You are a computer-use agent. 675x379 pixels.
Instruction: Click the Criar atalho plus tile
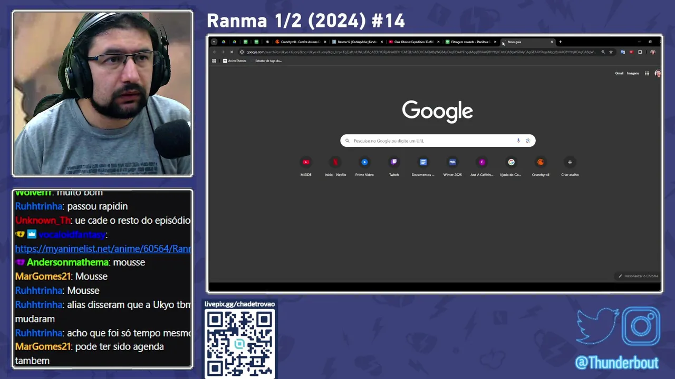click(570, 167)
